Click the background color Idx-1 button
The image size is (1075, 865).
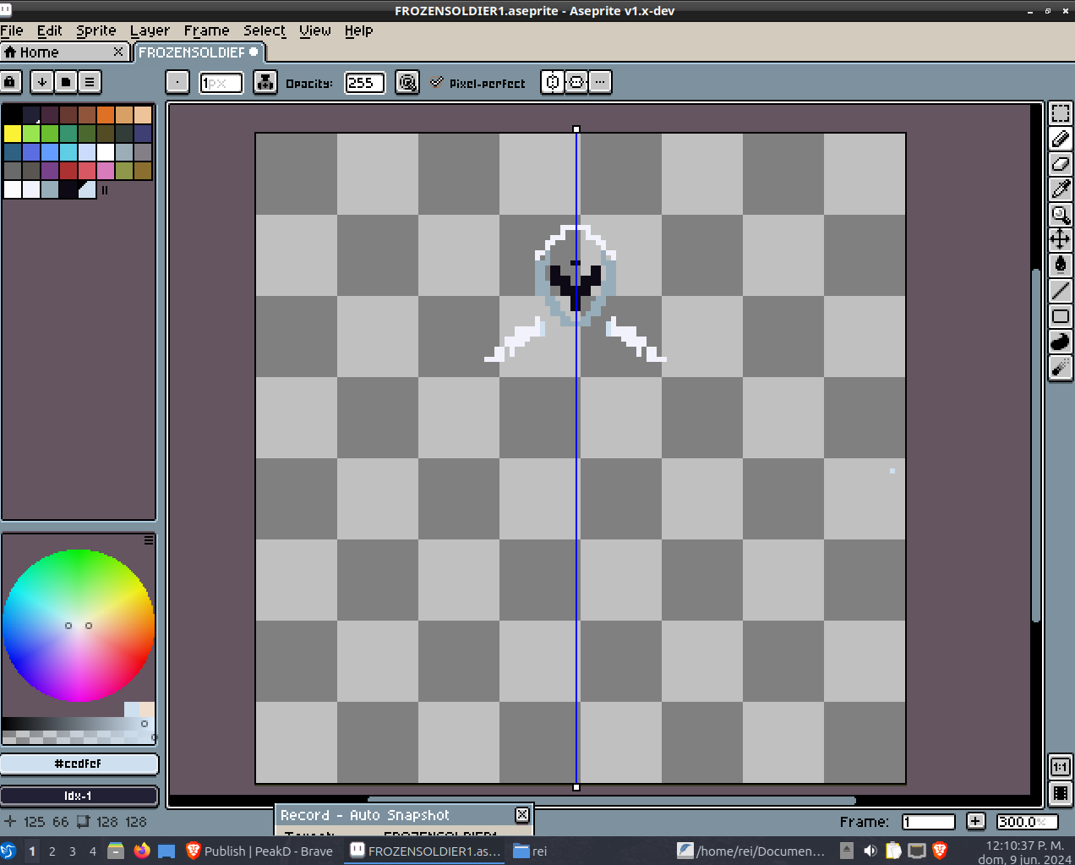click(x=79, y=796)
